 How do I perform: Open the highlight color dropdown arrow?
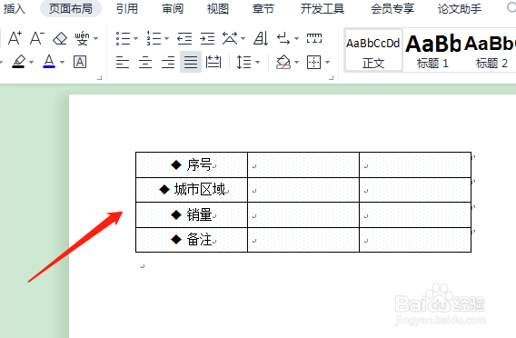tap(31, 62)
